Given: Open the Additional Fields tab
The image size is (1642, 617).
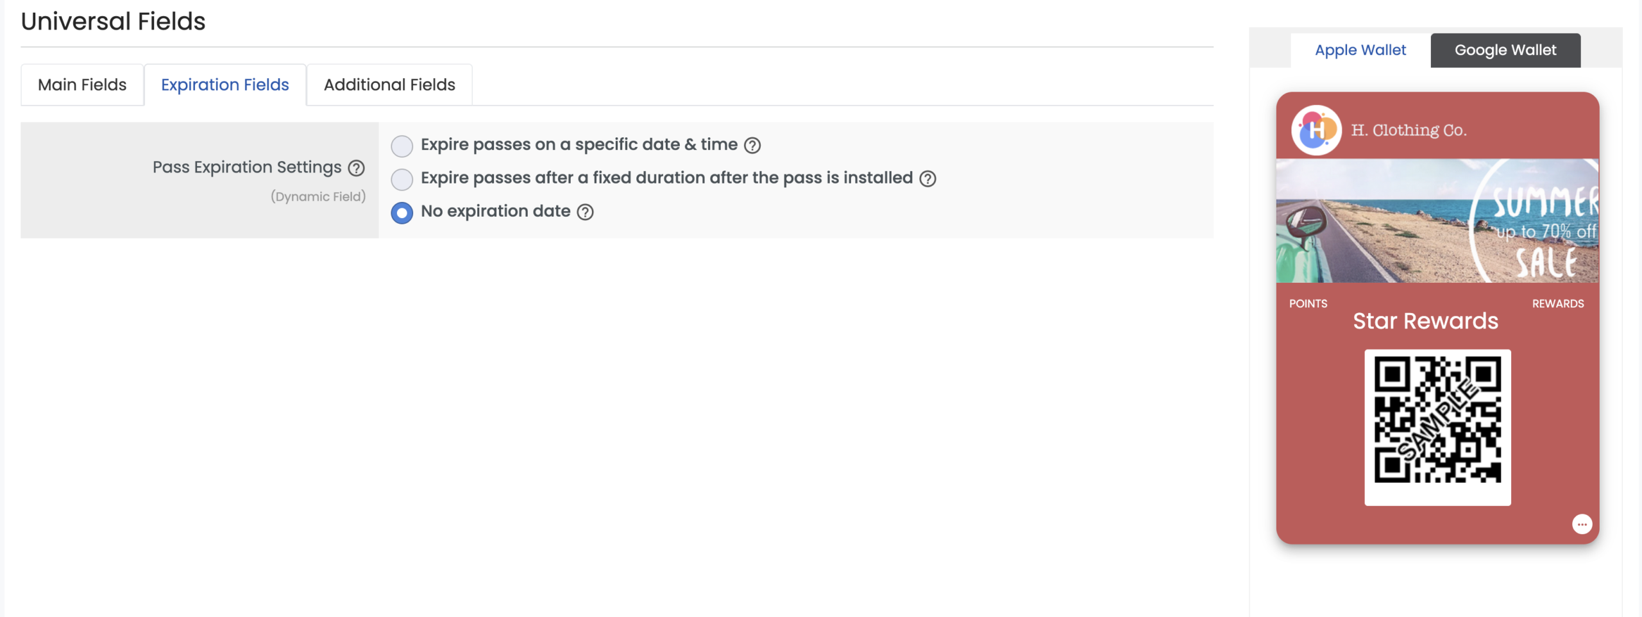Looking at the screenshot, I should (389, 84).
